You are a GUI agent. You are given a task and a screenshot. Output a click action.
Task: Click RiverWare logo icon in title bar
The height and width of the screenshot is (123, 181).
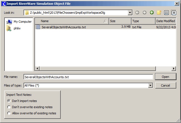pyautogui.click(x=4, y=4)
